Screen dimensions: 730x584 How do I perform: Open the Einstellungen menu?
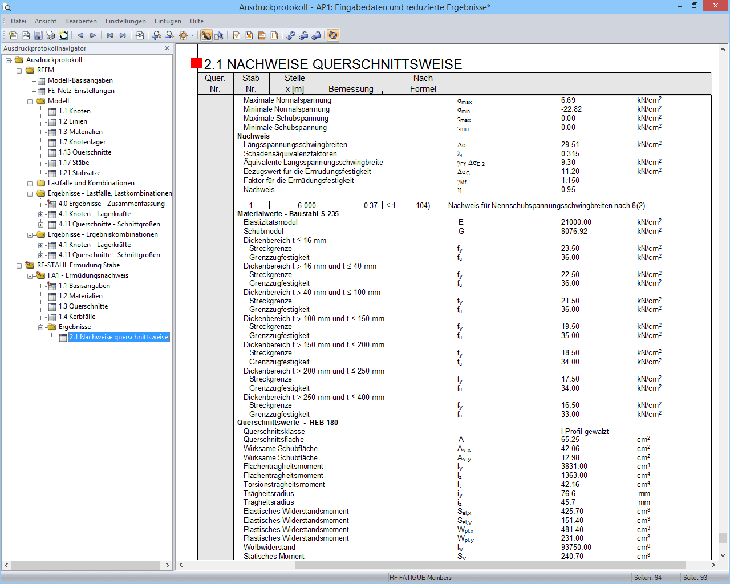pos(125,21)
